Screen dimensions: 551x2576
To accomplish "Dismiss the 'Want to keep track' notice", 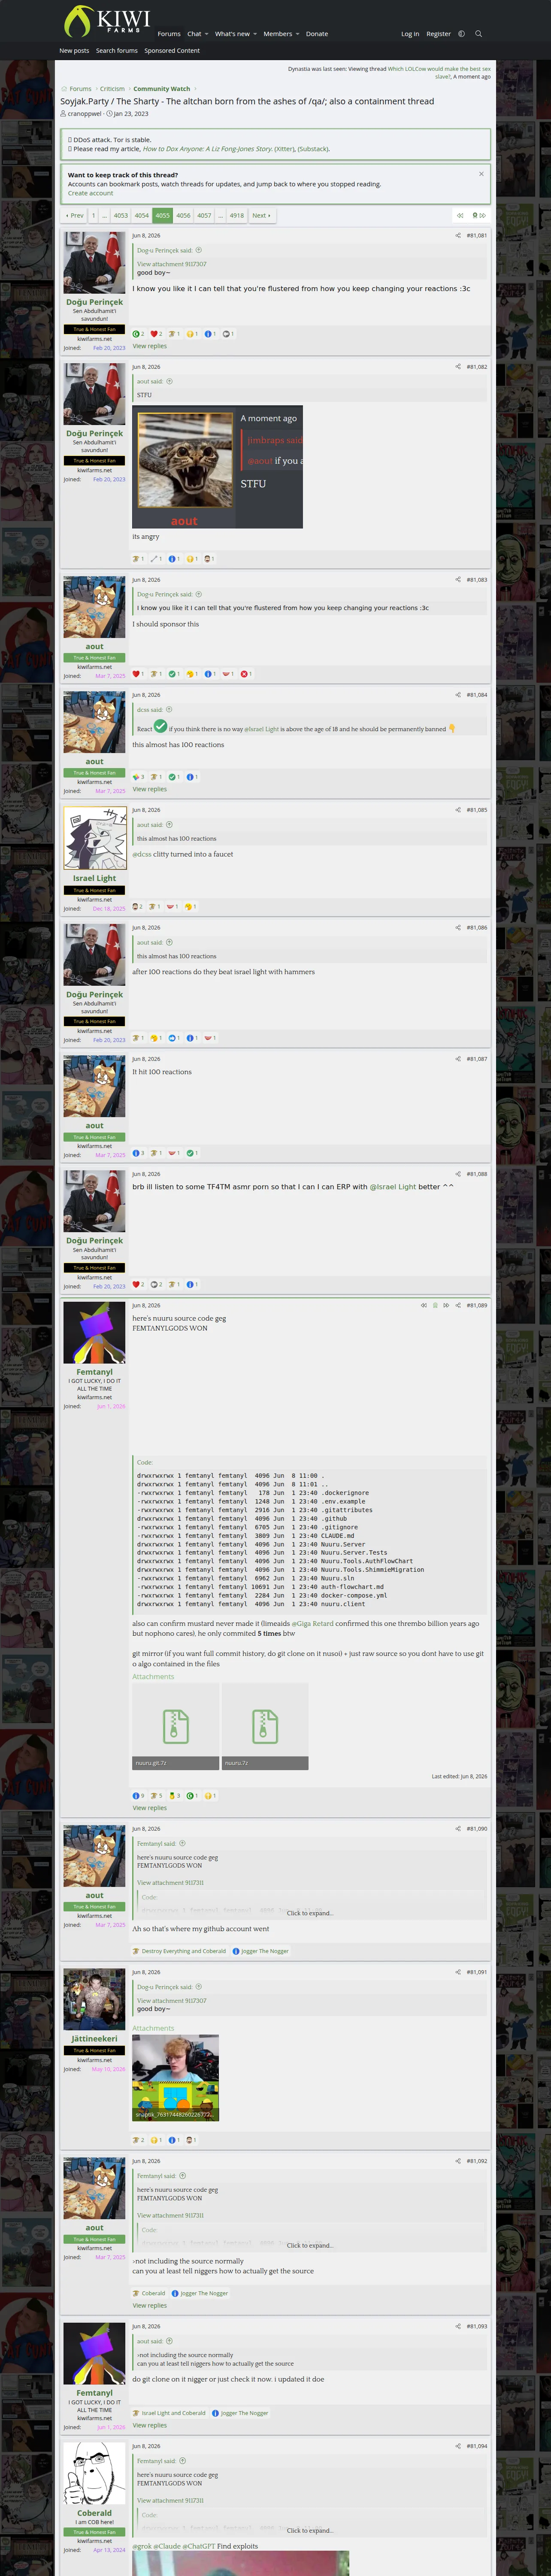I will click(x=481, y=174).
